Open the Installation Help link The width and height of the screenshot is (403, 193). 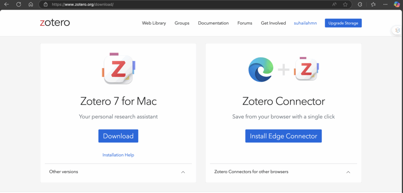coord(118,155)
